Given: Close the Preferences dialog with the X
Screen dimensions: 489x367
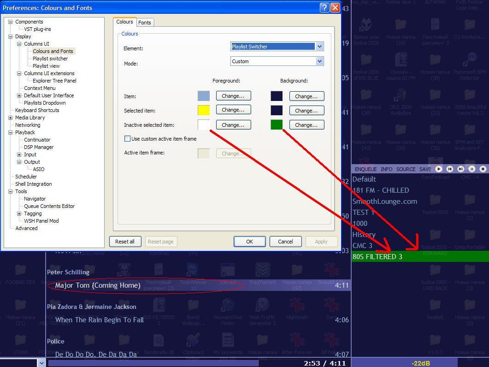Looking at the screenshot, I should pos(335,8).
